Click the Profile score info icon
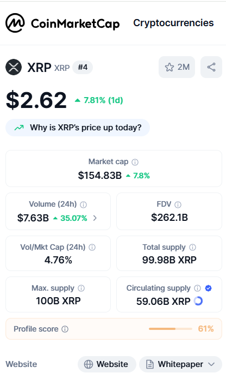 [65, 329]
